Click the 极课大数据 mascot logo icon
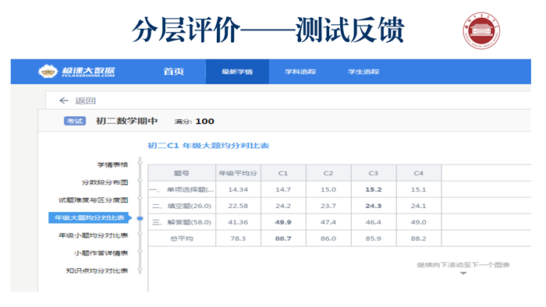This screenshot has width=546, height=307. click(x=48, y=71)
